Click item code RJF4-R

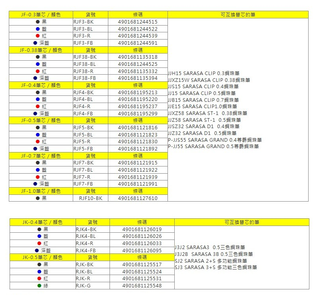(x=82, y=107)
